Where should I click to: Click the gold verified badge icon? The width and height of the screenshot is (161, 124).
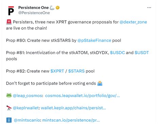(58, 8)
